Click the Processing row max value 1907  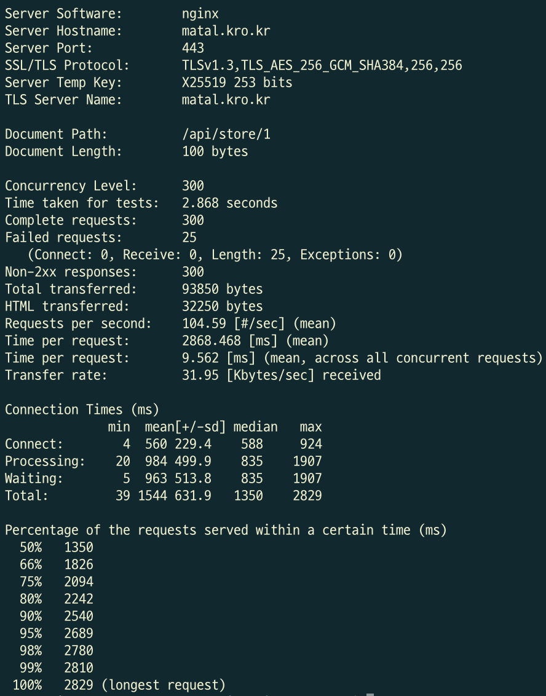point(307,461)
